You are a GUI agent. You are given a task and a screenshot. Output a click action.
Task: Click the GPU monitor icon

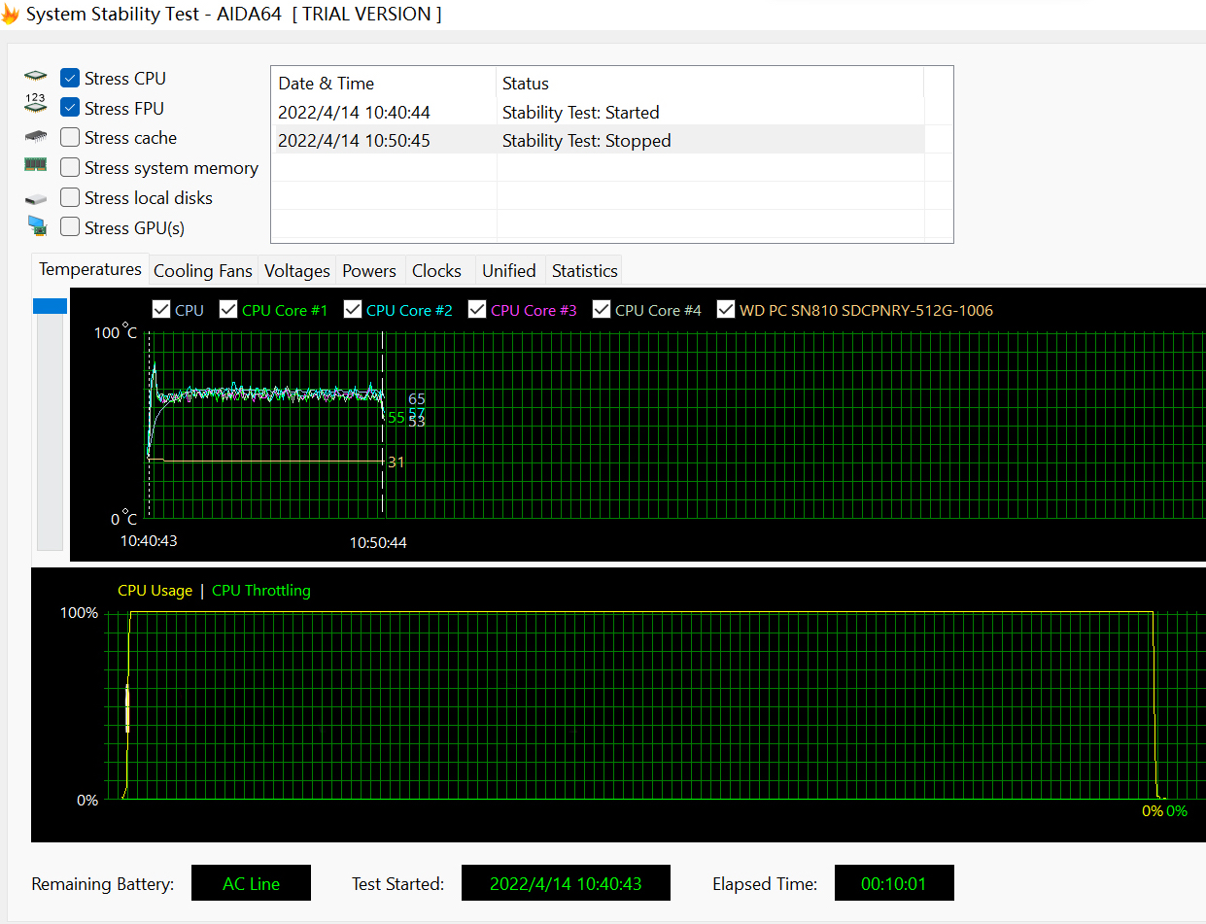point(37,226)
